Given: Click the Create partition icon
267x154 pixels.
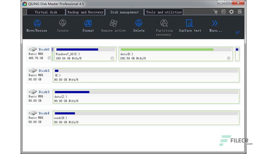Looking at the screenshot, I should click(x=63, y=23).
